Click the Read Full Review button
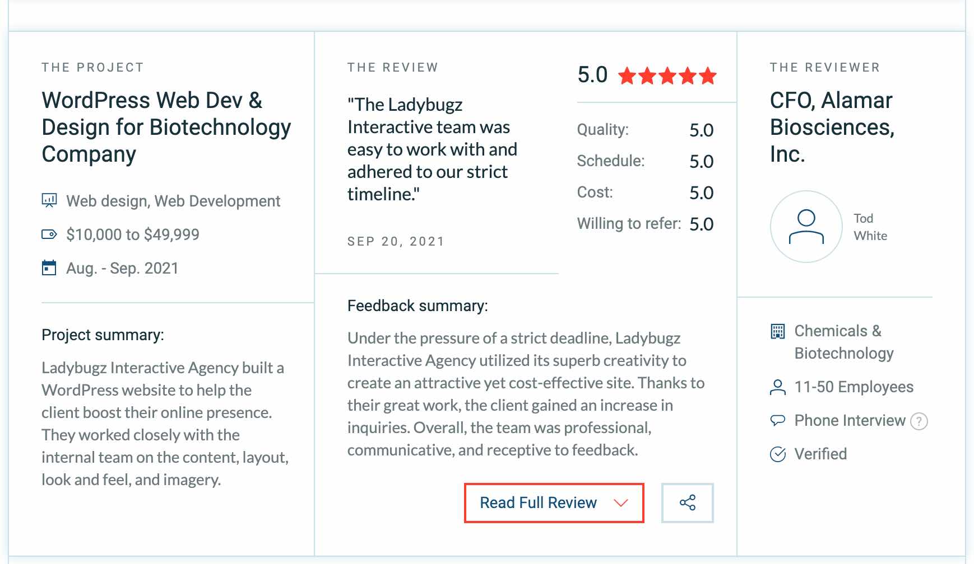This screenshot has width=974, height=564. pos(537,502)
